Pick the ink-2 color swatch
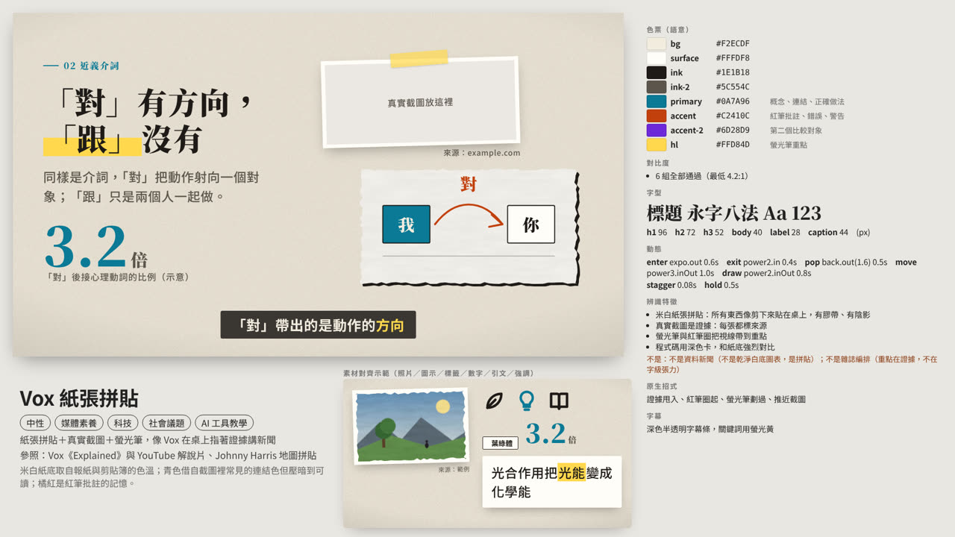This screenshot has width=955, height=537. (657, 87)
